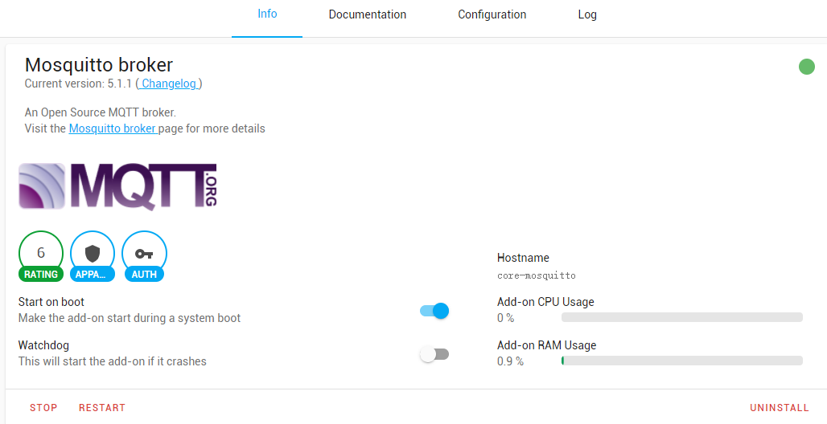Click the MQTT.org logo image
The height and width of the screenshot is (424, 827).
point(117,186)
